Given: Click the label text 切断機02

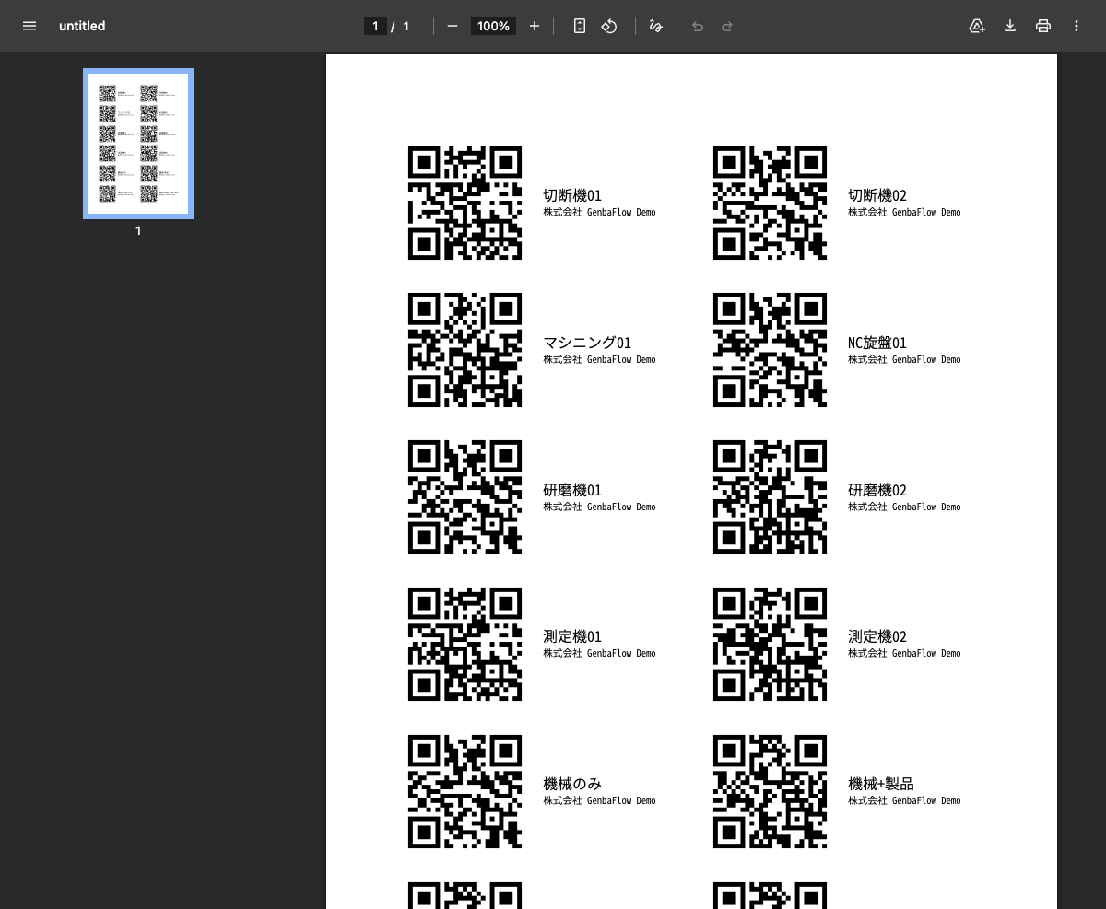Looking at the screenshot, I should pos(877,195).
